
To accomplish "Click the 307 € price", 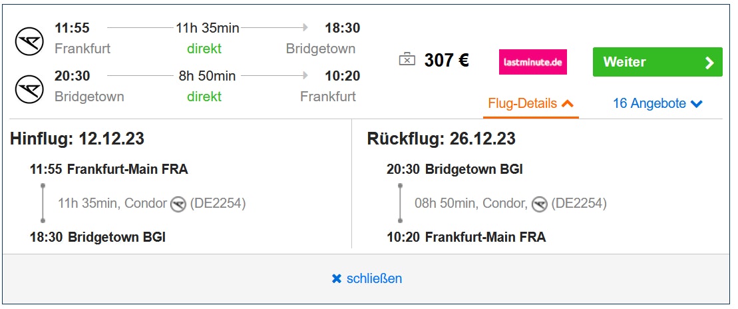I will 447,61.
